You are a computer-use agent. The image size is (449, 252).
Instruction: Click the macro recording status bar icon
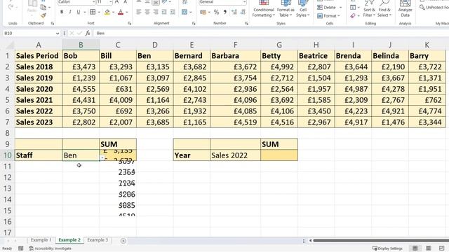[20, 248]
